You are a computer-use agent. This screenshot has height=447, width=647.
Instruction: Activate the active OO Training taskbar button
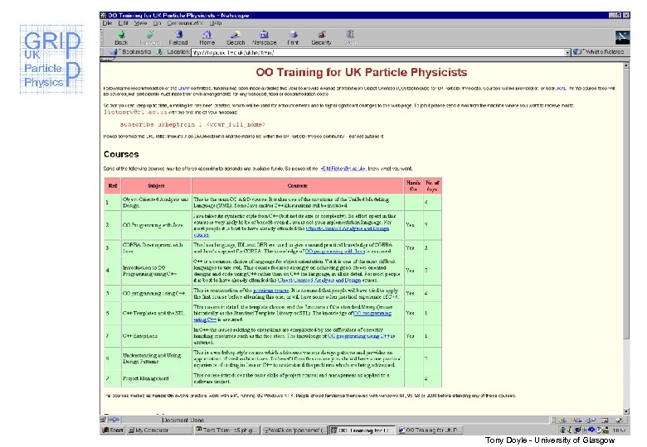point(362,430)
